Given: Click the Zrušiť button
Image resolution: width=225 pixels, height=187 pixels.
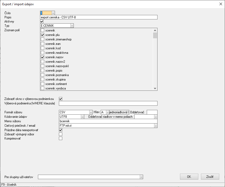Looking at the screenshot, I should [210, 177].
